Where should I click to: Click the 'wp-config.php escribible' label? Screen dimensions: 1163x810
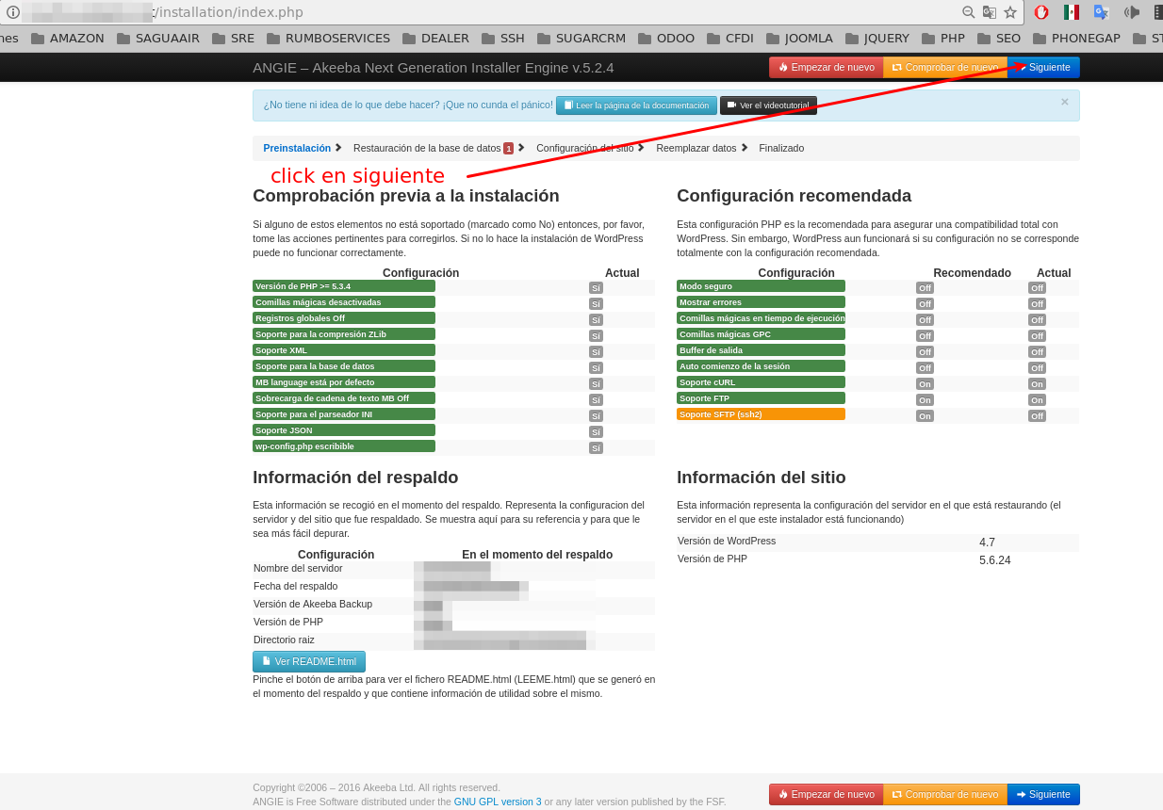344,446
